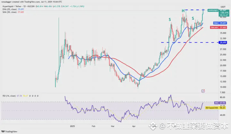Image resolution: width=231 pixels, height=134 pixels.
Task: Open the EMA (20, close) indicator legend
Action: [13, 9]
